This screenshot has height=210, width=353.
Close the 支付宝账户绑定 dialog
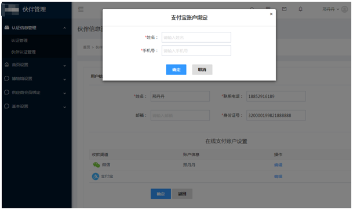point(271,14)
